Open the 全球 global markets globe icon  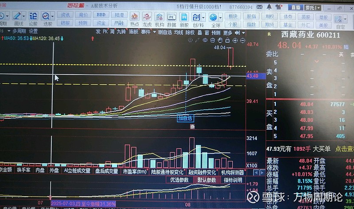click(x=213, y=17)
